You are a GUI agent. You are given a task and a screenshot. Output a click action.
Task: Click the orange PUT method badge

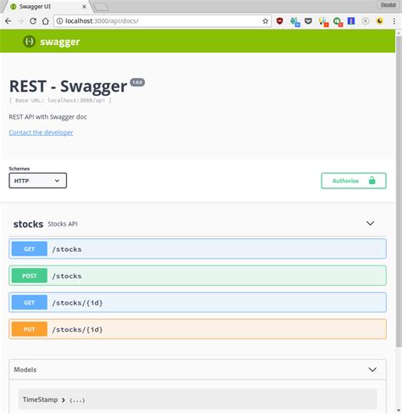30,329
